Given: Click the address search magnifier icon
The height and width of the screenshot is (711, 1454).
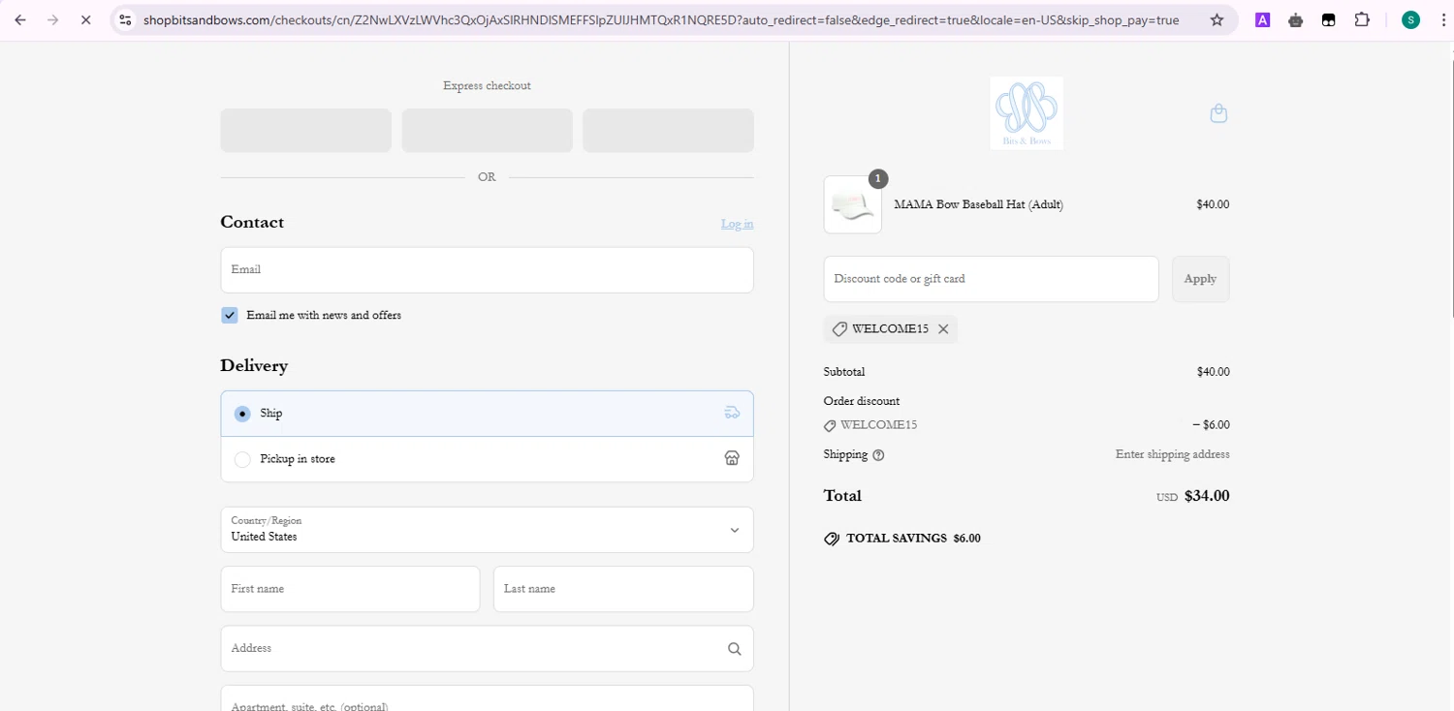Looking at the screenshot, I should 734,649.
